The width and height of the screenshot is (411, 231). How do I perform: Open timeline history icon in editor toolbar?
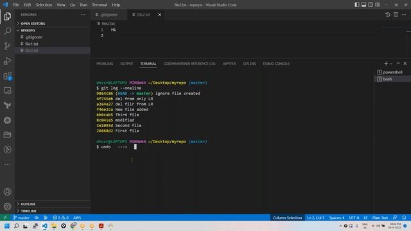click(x=388, y=15)
